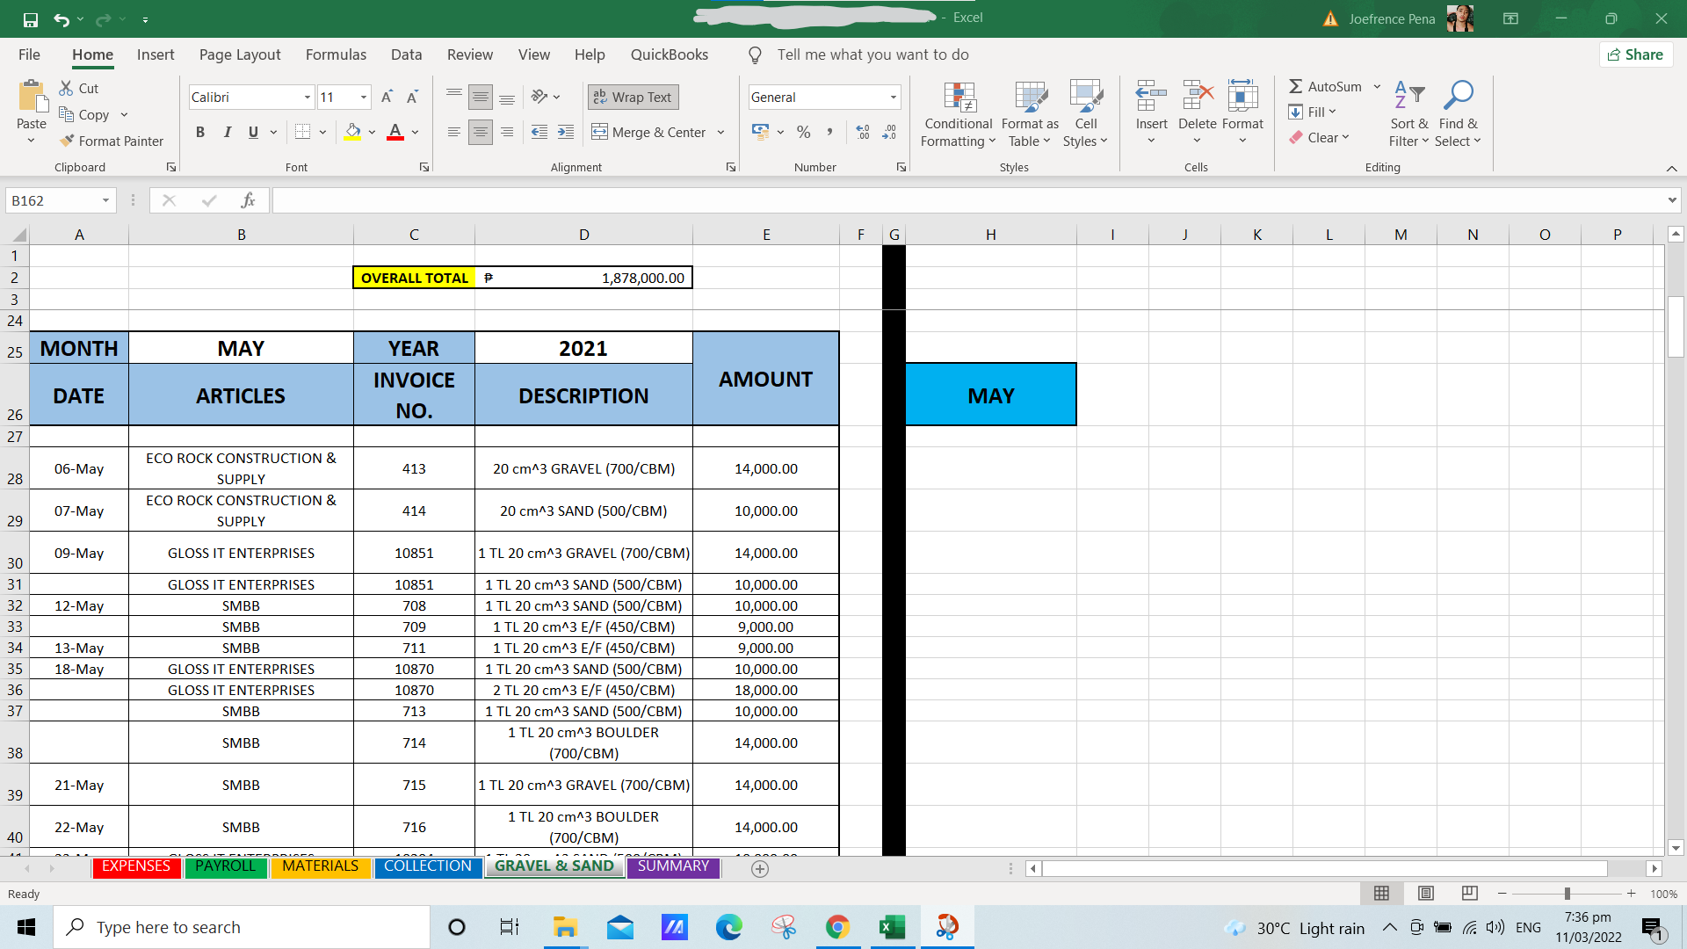The height and width of the screenshot is (949, 1687).
Task: Click the Share button
Action: [x=1635, y=54]
